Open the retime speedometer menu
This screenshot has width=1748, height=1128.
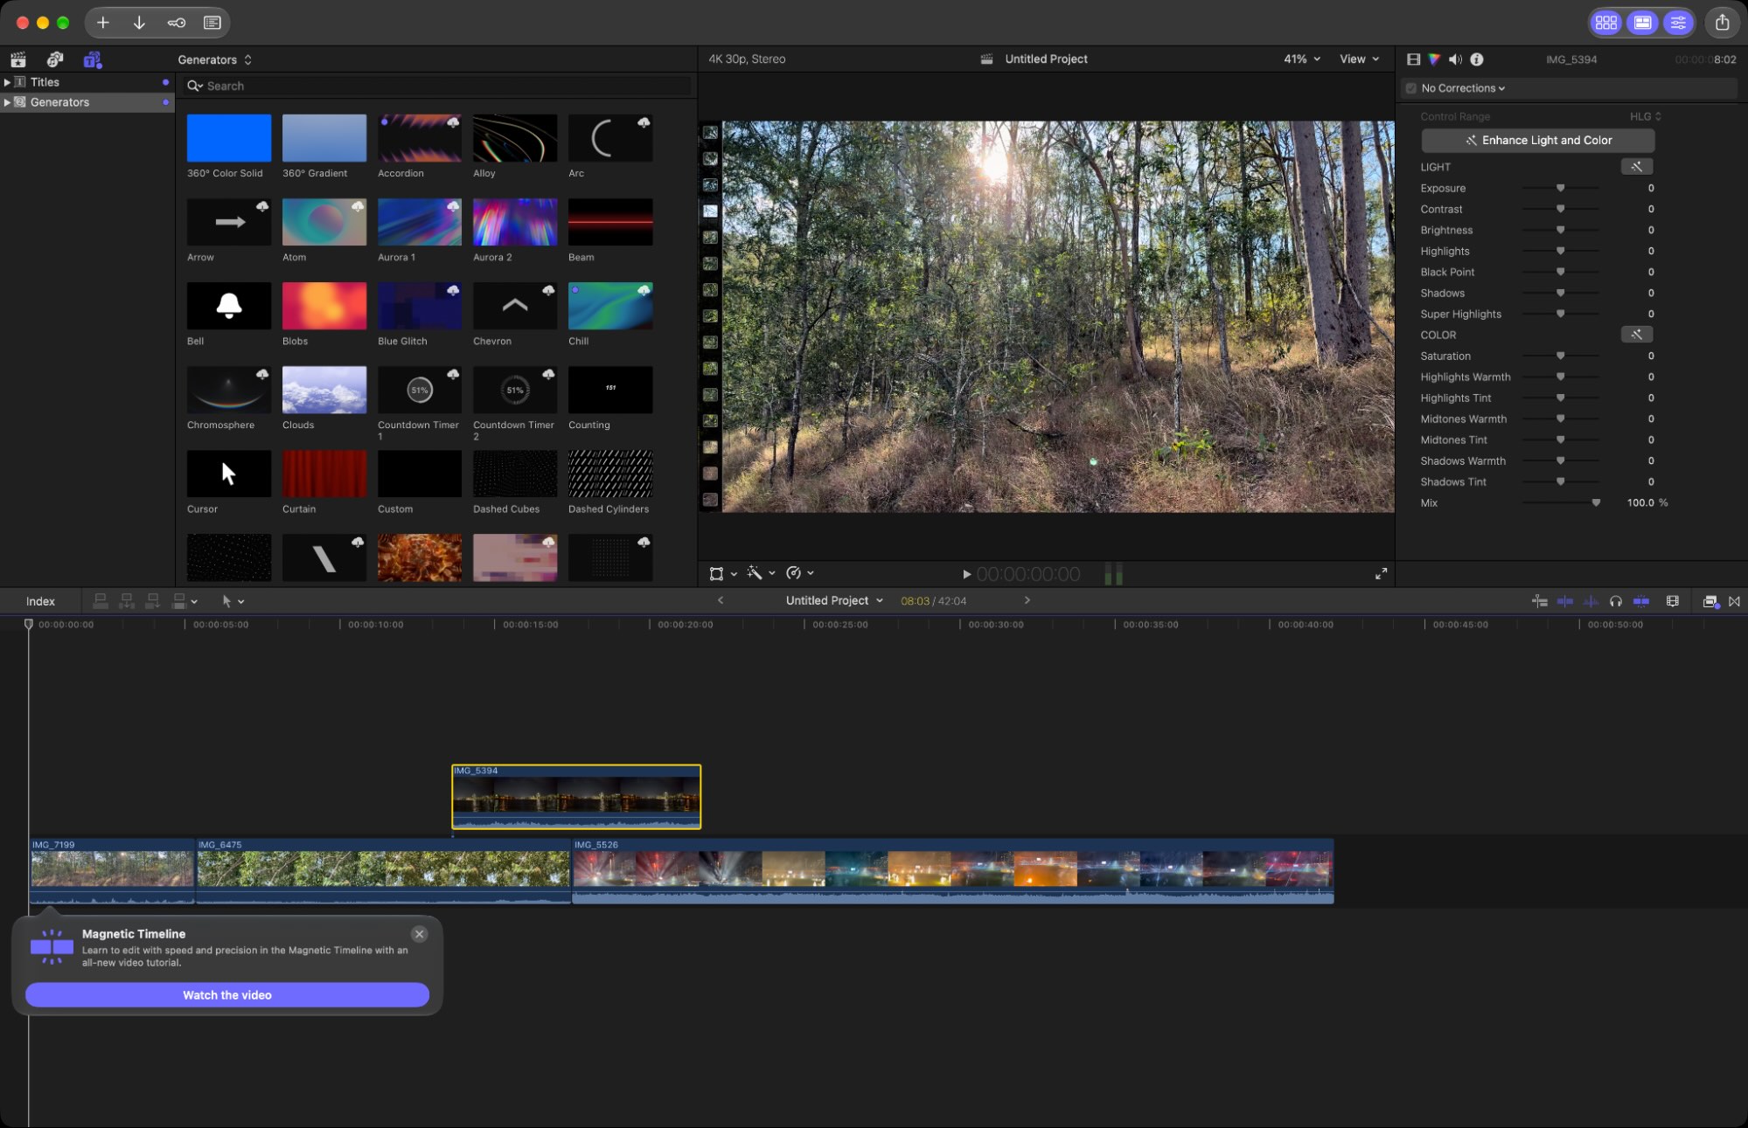pyautogui.click(x=799, y=573)
